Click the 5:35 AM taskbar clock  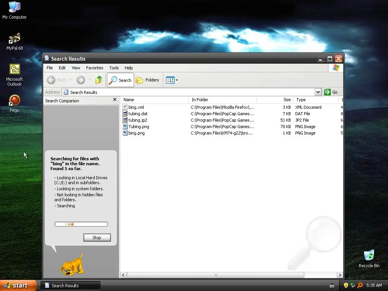coord(374,285)
